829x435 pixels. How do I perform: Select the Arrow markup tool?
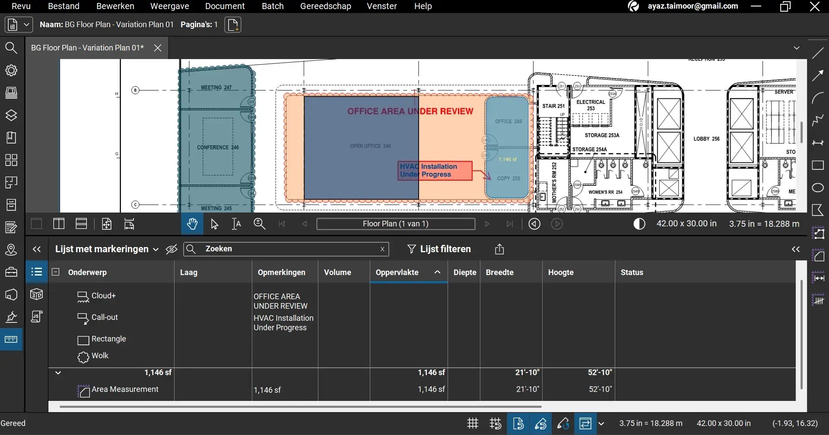[x=818, y=75]
